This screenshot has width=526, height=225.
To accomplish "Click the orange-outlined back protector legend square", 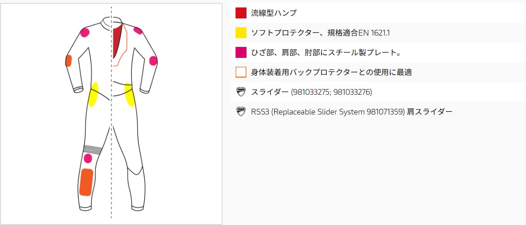I will tap(241, 72).
